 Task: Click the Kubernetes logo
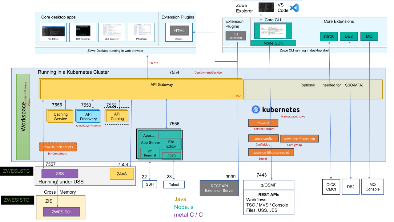(x=256, y=109)
